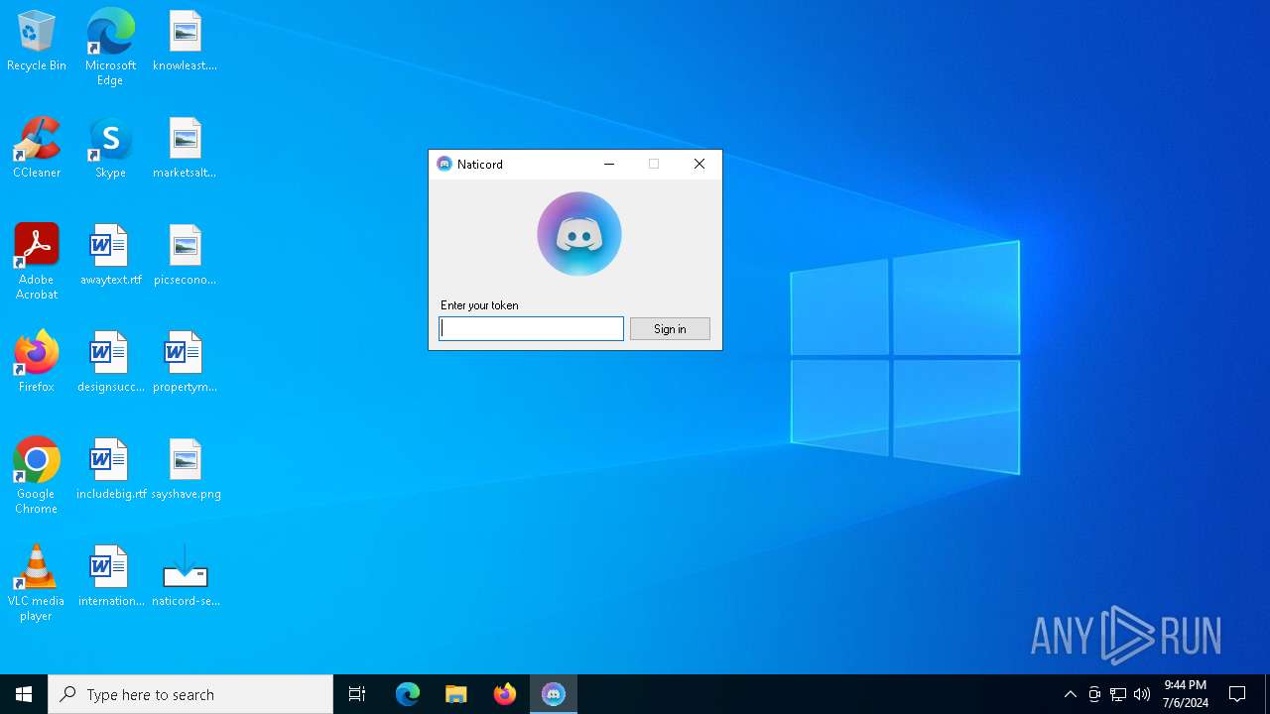Select the designsucc Word document

pyautogui.click(x=110, y=362)
